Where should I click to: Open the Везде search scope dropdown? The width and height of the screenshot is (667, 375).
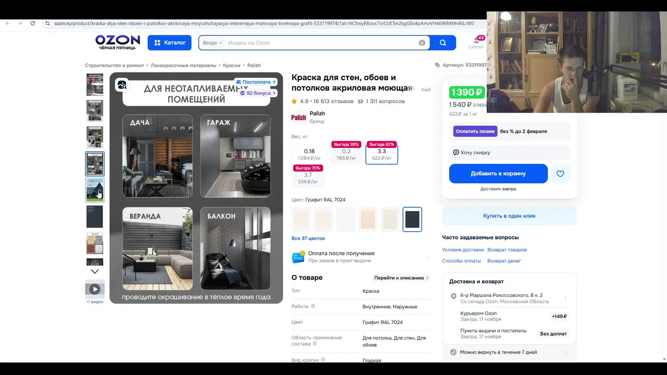tap(212, 43)
